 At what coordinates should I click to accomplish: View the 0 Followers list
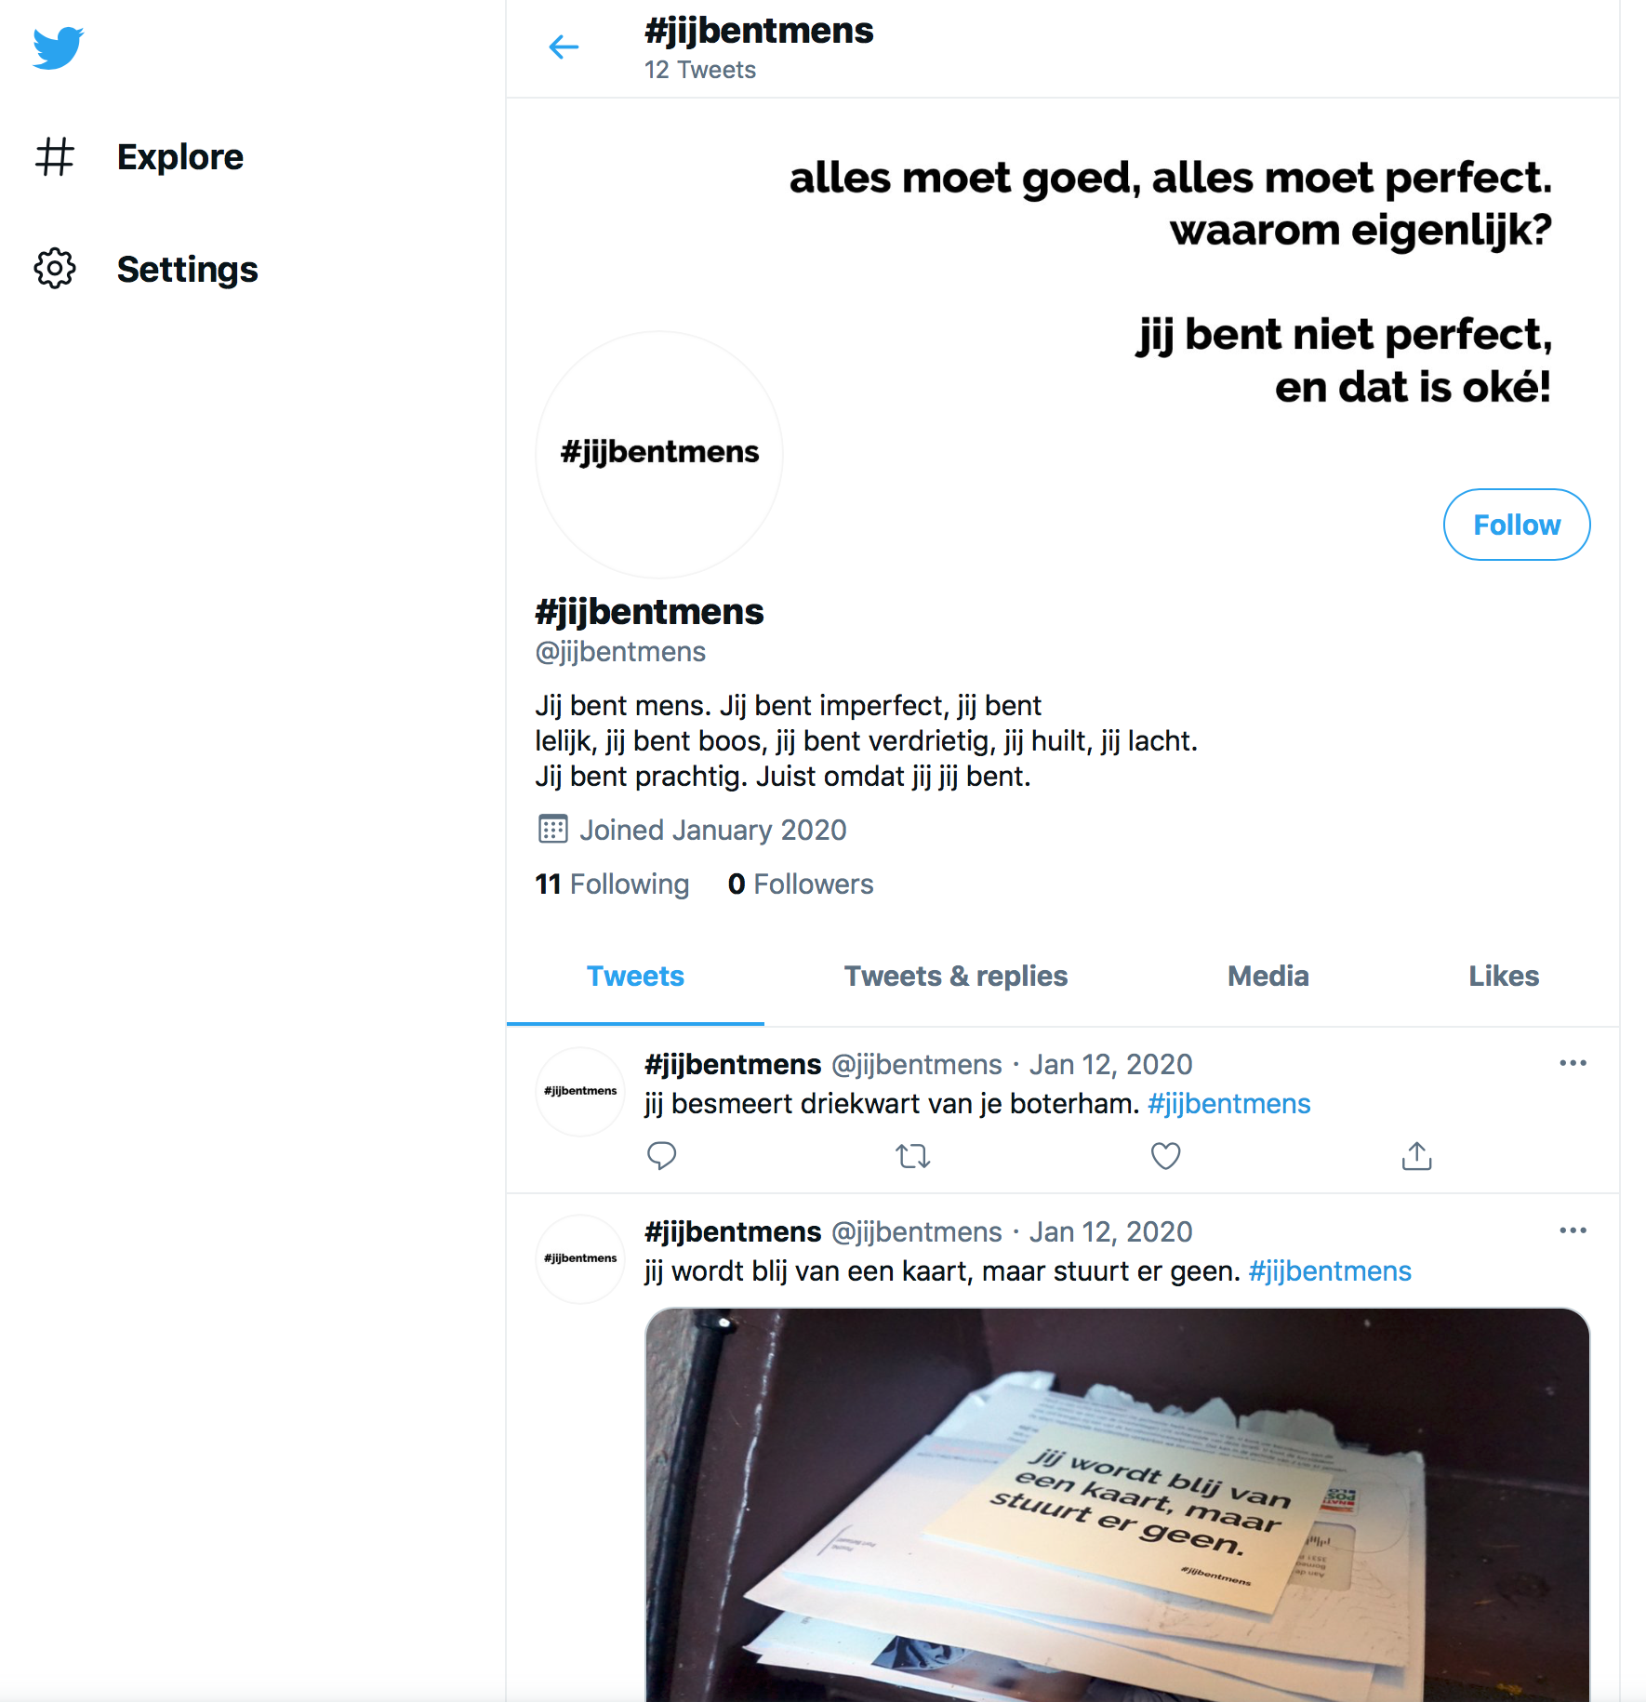801,884
